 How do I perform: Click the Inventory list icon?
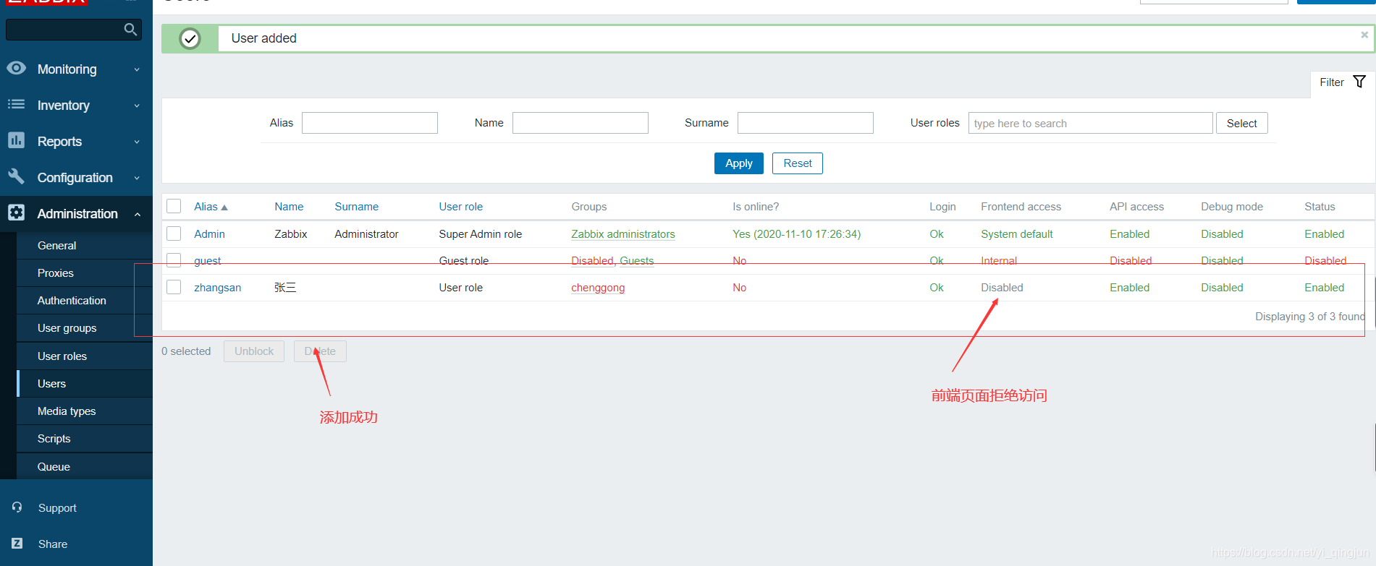coord(17,104)
